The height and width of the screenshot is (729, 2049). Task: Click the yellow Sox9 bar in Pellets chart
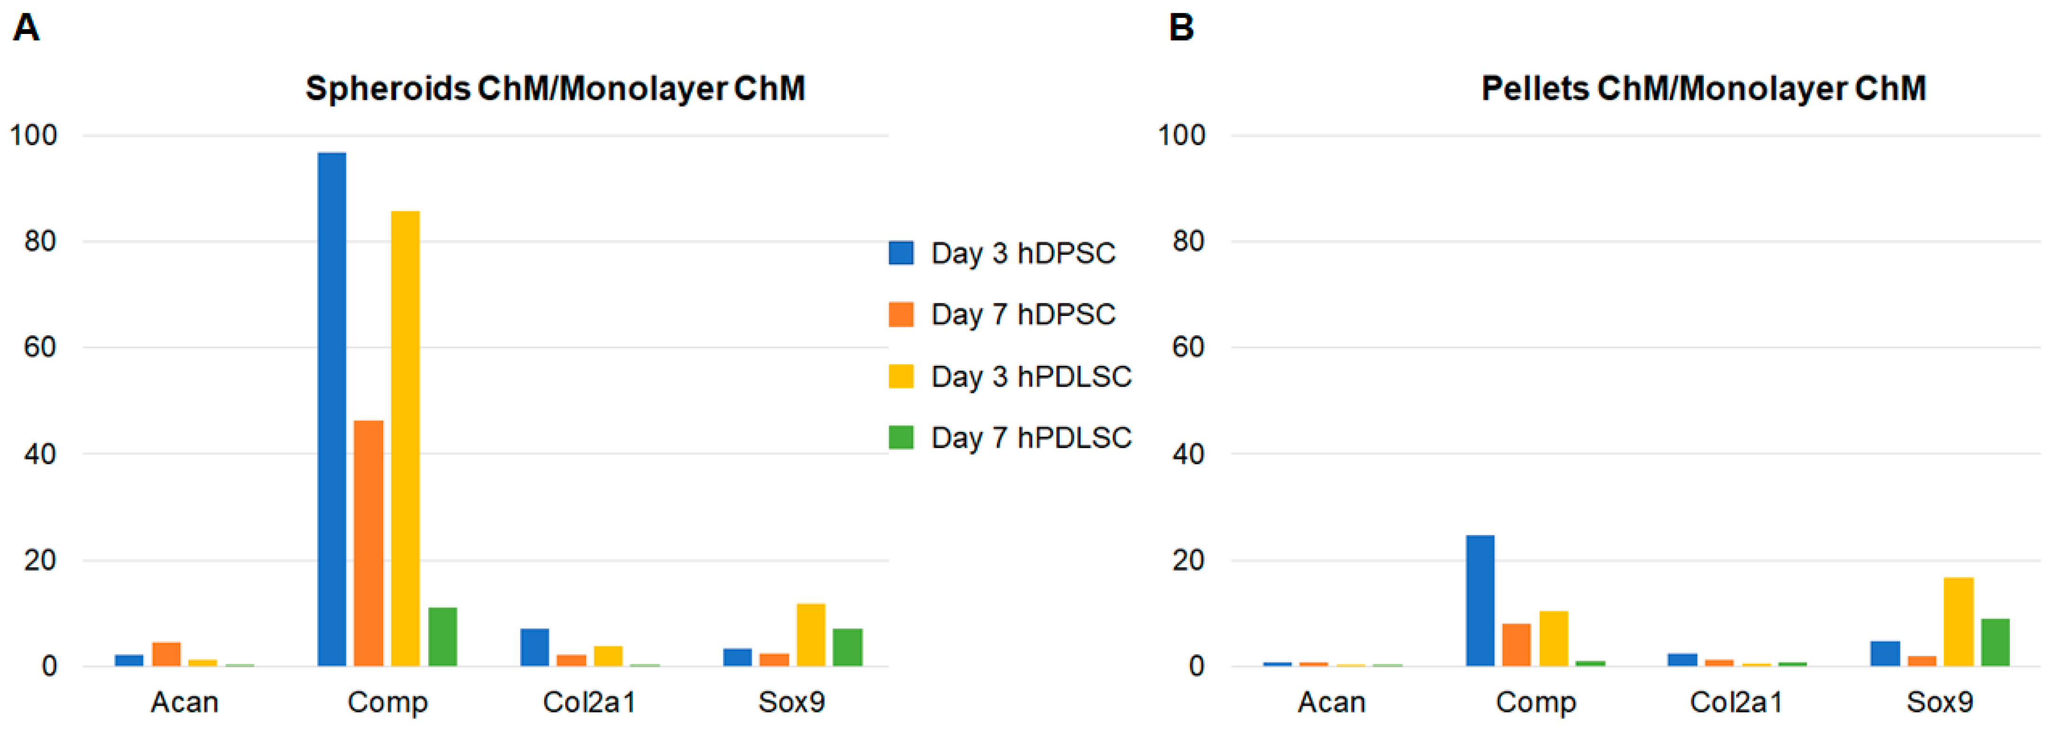click(1958, 621)
